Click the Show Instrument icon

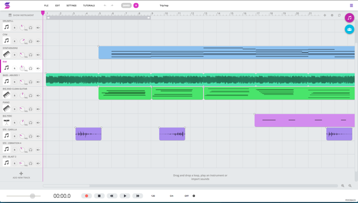pyautogui.click(x=10, y=15)
